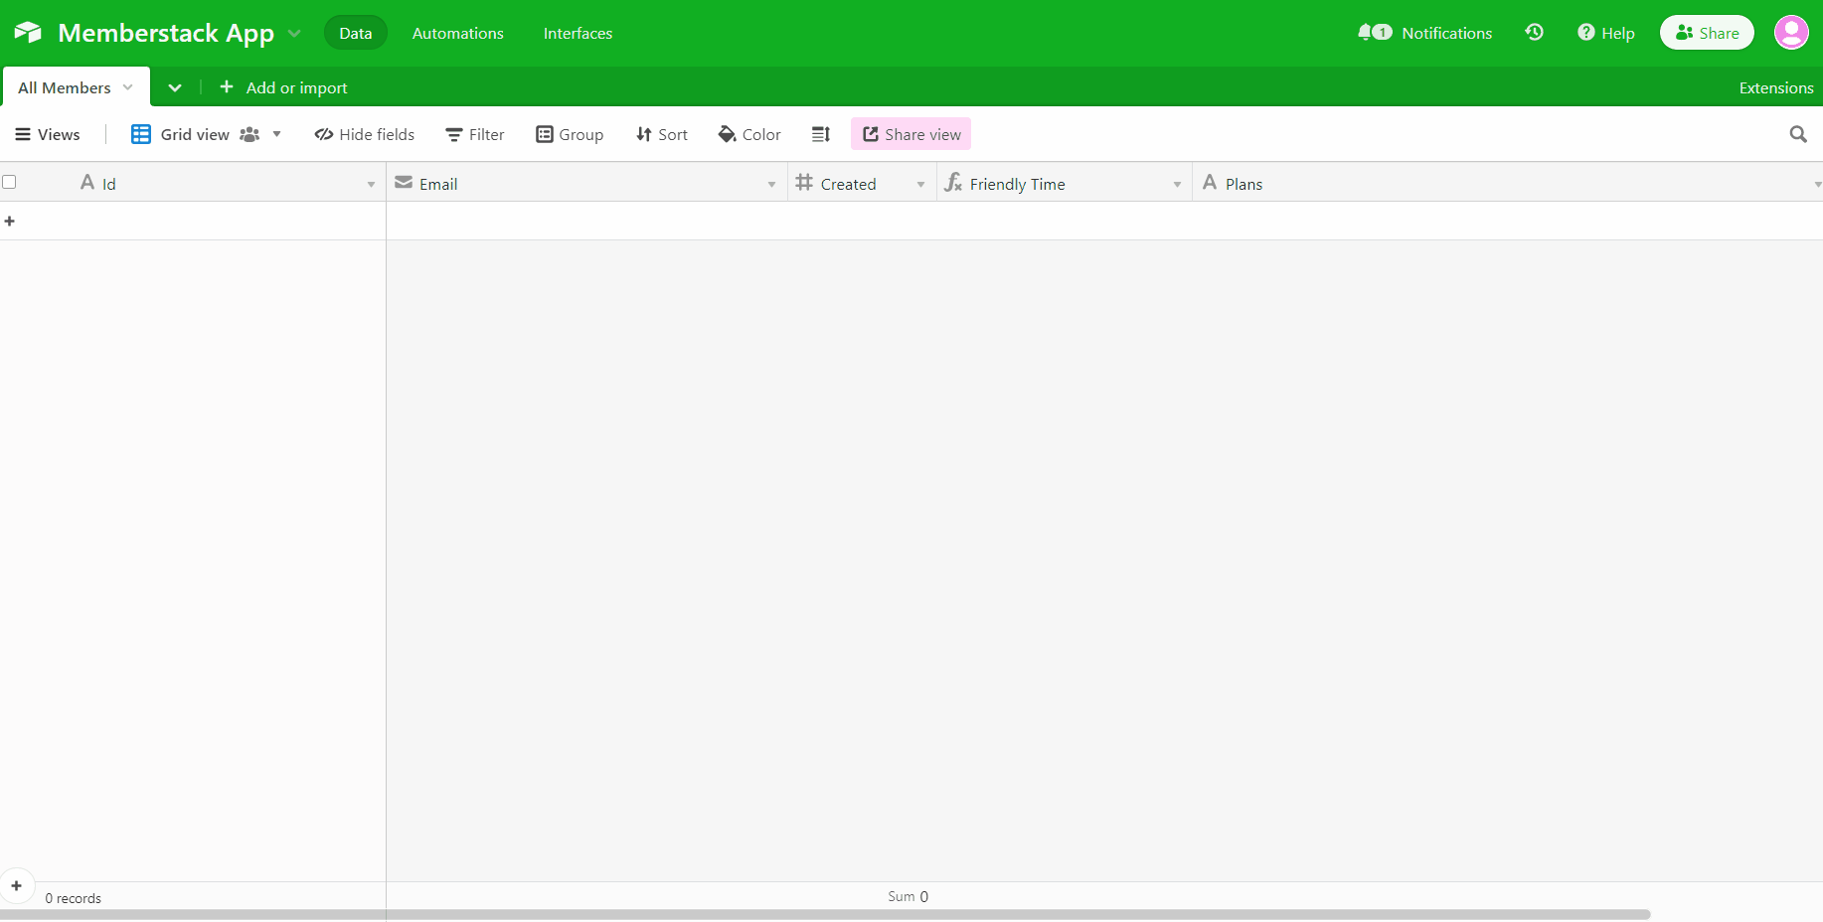
Task: Click the notification count badge showing 1
Action: click(x=1382, y=33)
